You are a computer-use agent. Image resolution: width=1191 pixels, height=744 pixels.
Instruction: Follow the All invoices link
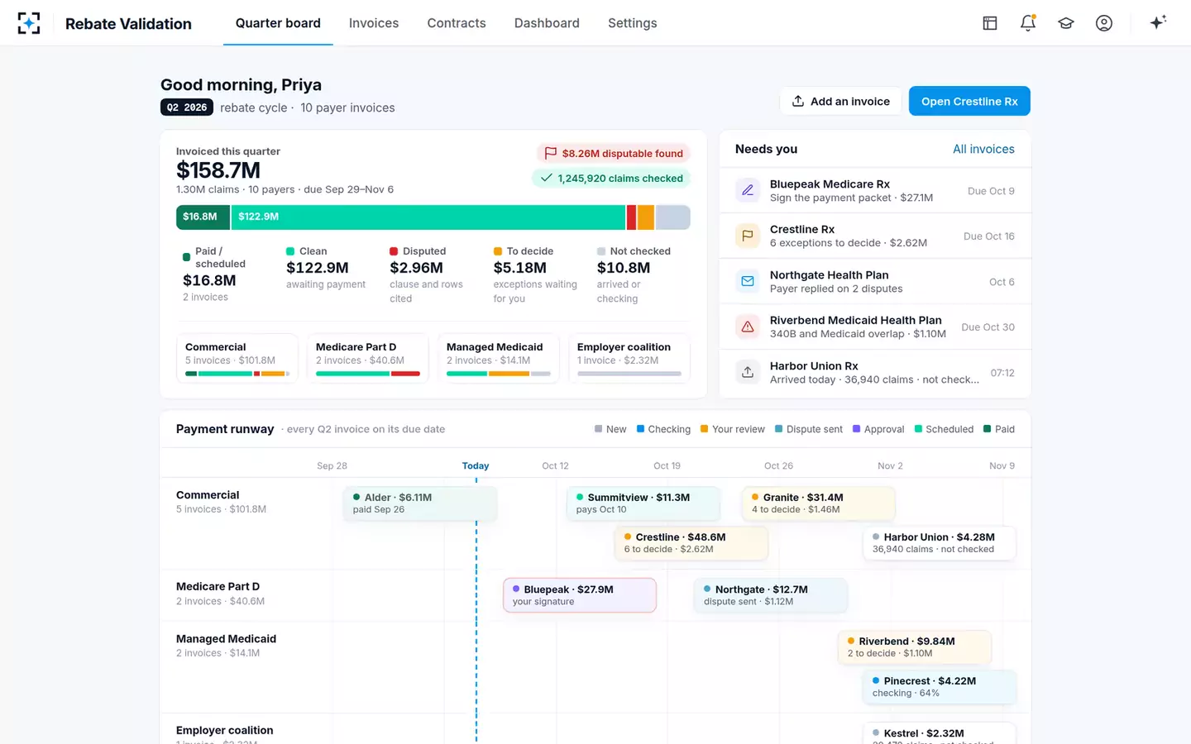pos(983,149)
